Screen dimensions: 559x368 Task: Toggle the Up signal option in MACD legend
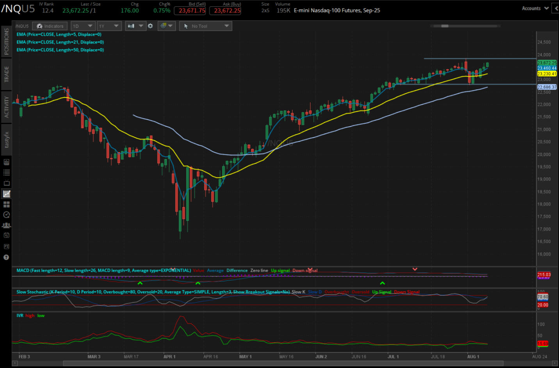click(280, 270)
